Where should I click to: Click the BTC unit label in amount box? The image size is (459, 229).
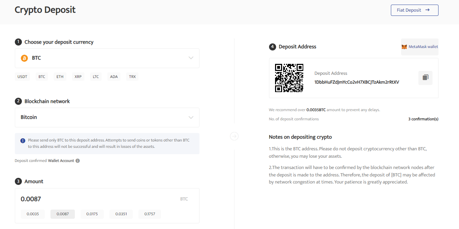click(x=184, y=199)
